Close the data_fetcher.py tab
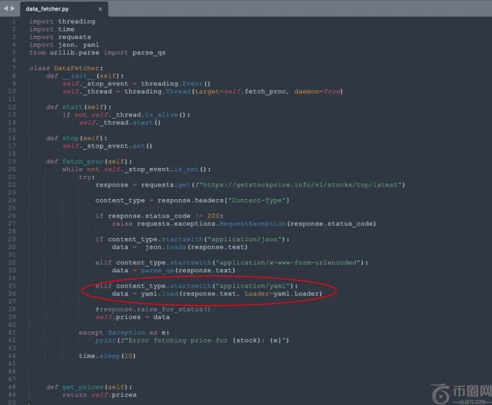The height and width of the screenshot is (405, 492). click(x=100, y=9)
